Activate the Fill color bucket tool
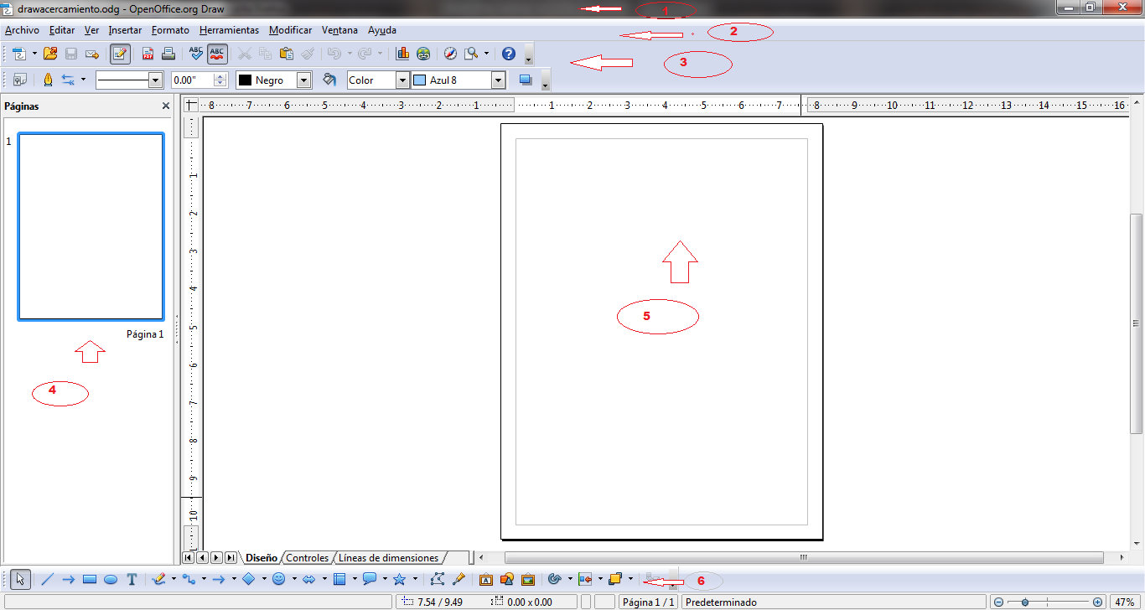 pyautogui.click(x=330, y=80)
